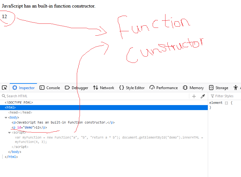Select the paragraph with built-in function text
This screenshot has width=241, height=177.
tap(63, 122)
